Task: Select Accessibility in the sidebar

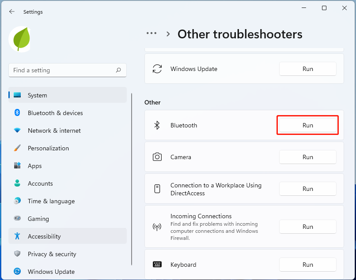Action: coord(68,236)
